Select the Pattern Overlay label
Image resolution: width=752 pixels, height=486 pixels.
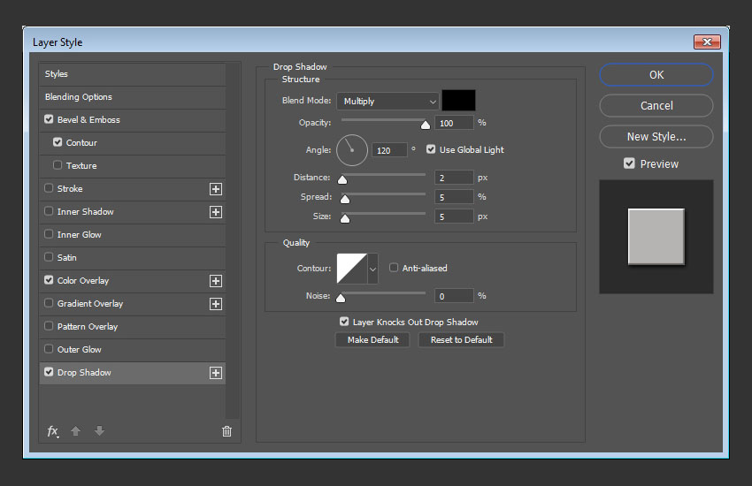coord(88,327)
